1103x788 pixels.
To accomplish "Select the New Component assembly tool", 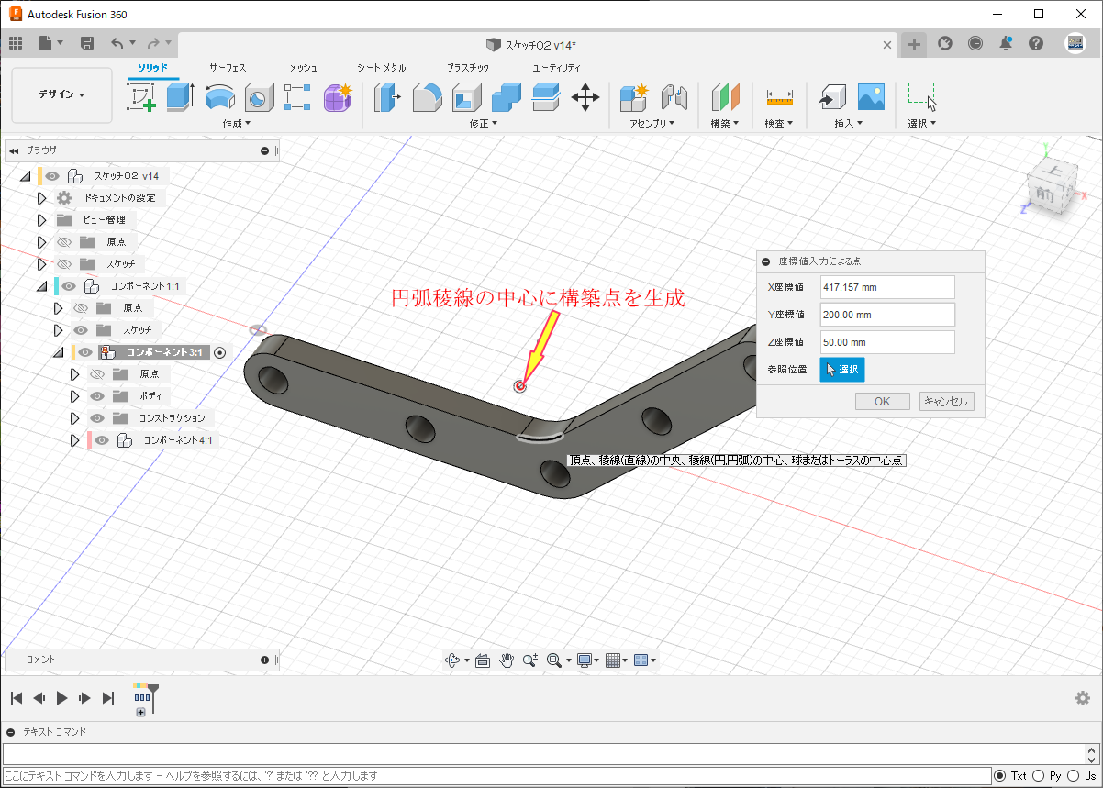I will coord(634,97).
